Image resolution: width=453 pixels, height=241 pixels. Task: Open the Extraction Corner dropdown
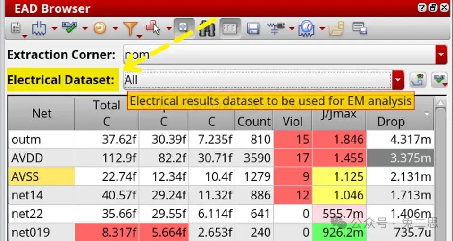point(441,55)
